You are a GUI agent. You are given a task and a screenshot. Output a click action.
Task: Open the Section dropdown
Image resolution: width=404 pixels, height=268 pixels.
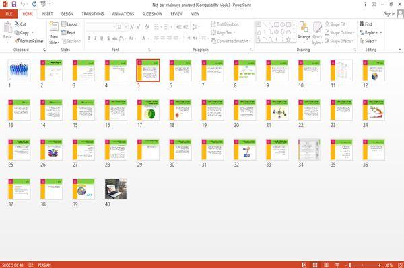click(x=71, y=41)
